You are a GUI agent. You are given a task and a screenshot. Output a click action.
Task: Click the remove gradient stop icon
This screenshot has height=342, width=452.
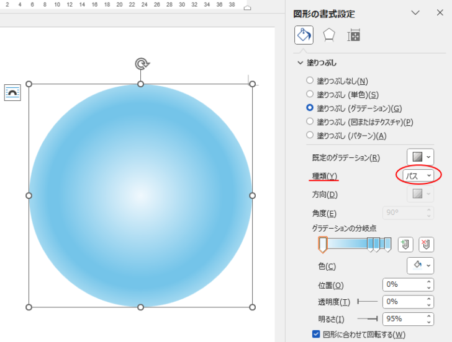[426, 245]
